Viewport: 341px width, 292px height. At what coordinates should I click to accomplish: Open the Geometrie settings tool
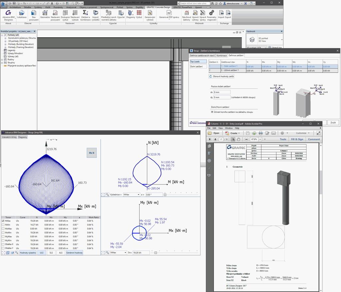click(x=45, y=14)
